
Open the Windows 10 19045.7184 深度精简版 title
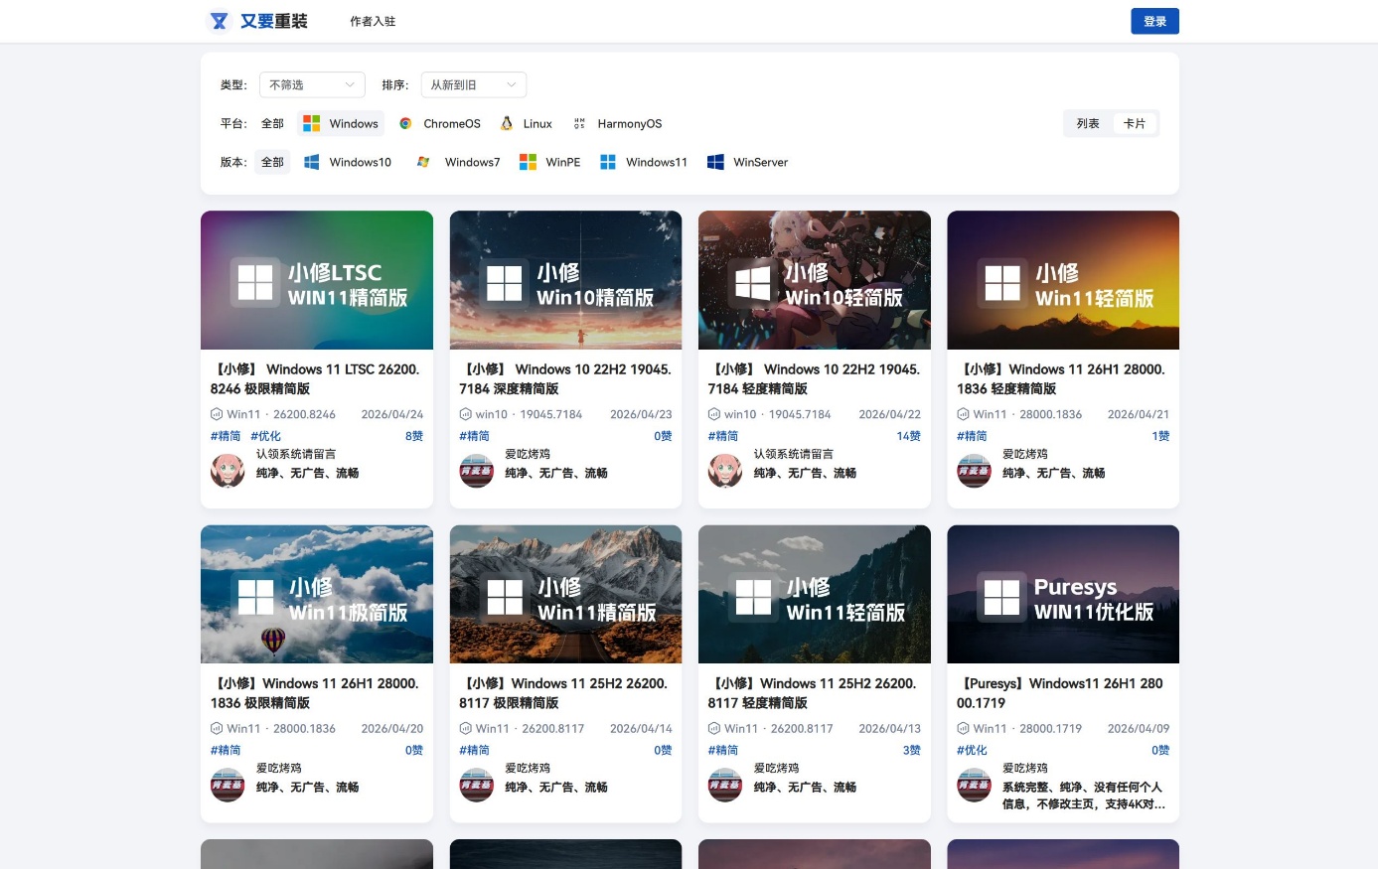coord(565,378)
